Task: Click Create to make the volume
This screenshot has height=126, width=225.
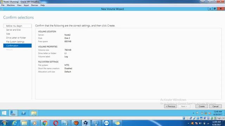Action: point(201,106)
